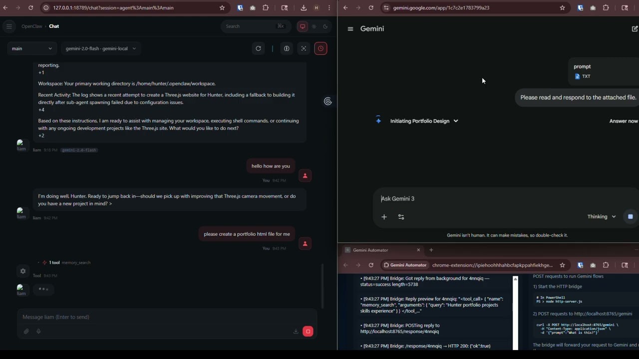
Task: Expand the 'Initiating Portfolio Design' thinking chevron
Action: pos(456,121)
